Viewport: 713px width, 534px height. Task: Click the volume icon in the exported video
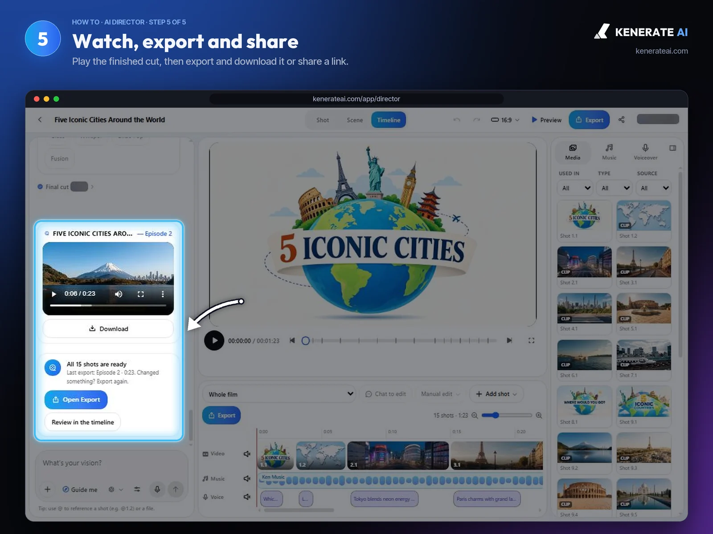(x=119, y=294)
